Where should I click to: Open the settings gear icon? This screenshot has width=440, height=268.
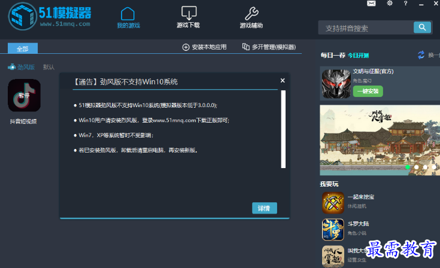point(390,4)
